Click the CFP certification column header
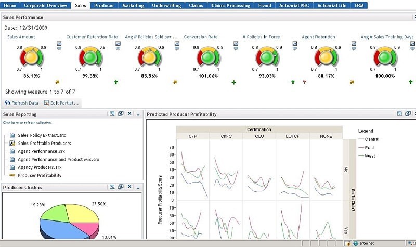 pos(192,136)
